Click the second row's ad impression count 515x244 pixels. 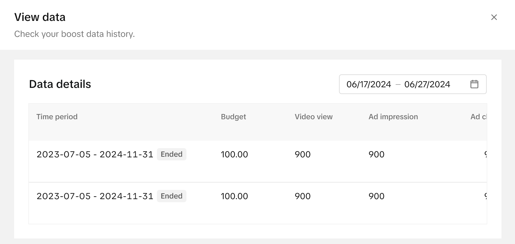tap(376, 196)
